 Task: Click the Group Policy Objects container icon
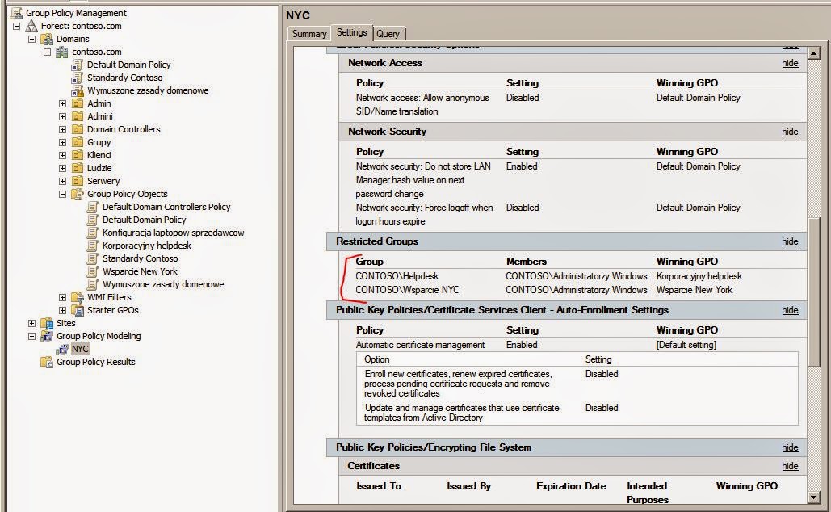point(78,194)
